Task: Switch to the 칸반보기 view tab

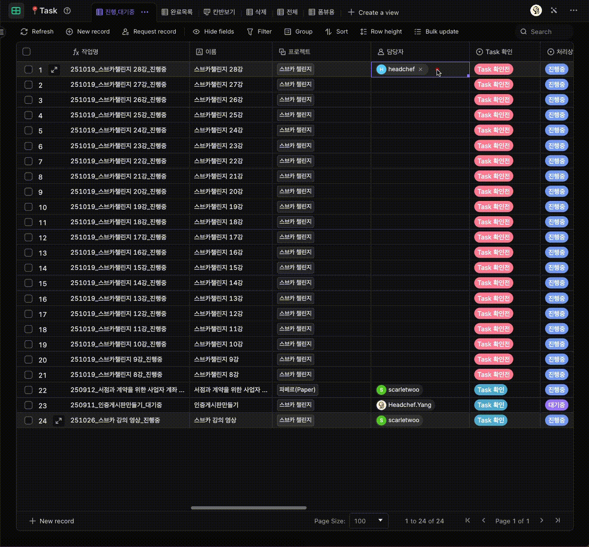Action: click(219, 12)
